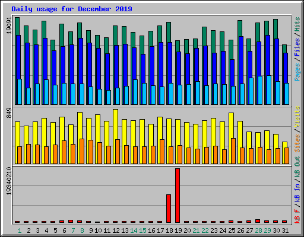The height and width of the screenshot is (237, 304).
Task: Select green day label "7" on the x-axis
Action: (x=73, y=230)
